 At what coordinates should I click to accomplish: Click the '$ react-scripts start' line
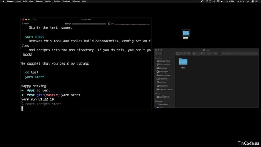pyautogui.click(x=41, y=104)
